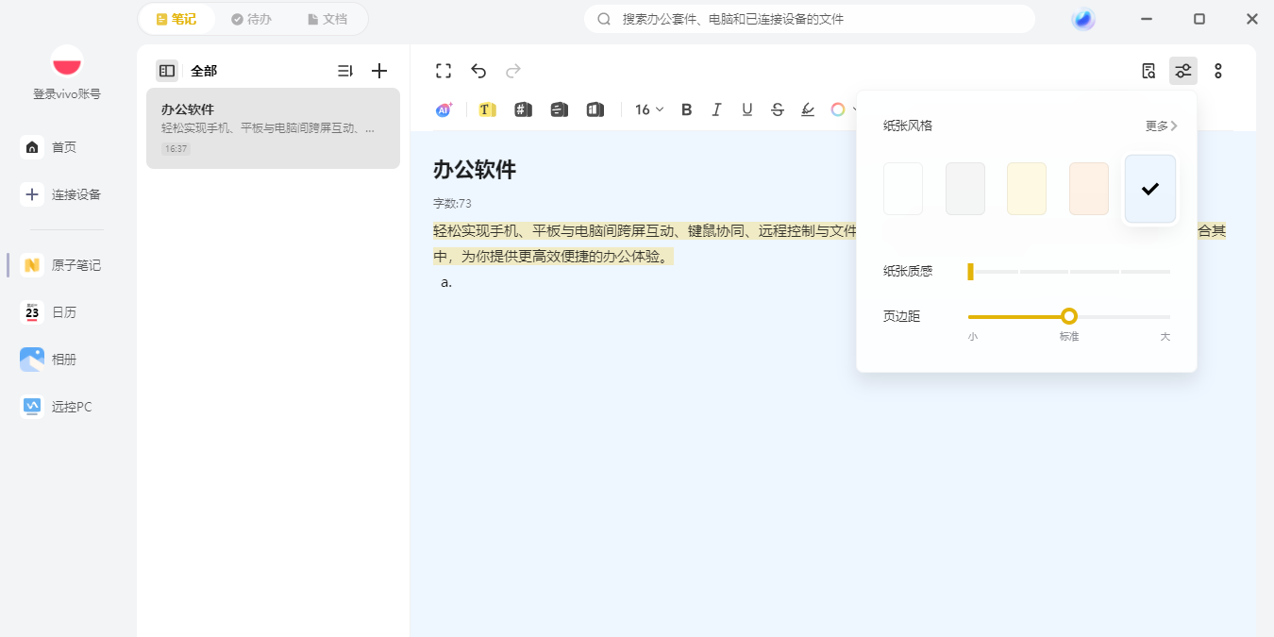Select the highlighter pen tool

click(808, 109)
